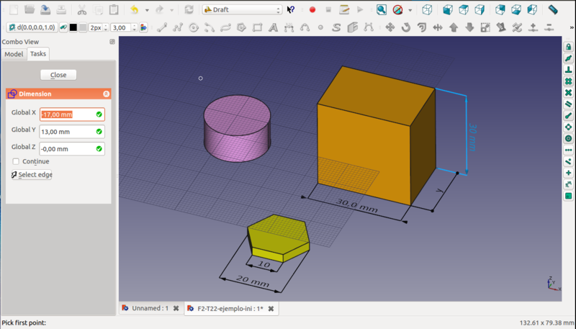Switch to axonometric view cube icon
Viewport: 576px width, 329px height.
(428, 10)
